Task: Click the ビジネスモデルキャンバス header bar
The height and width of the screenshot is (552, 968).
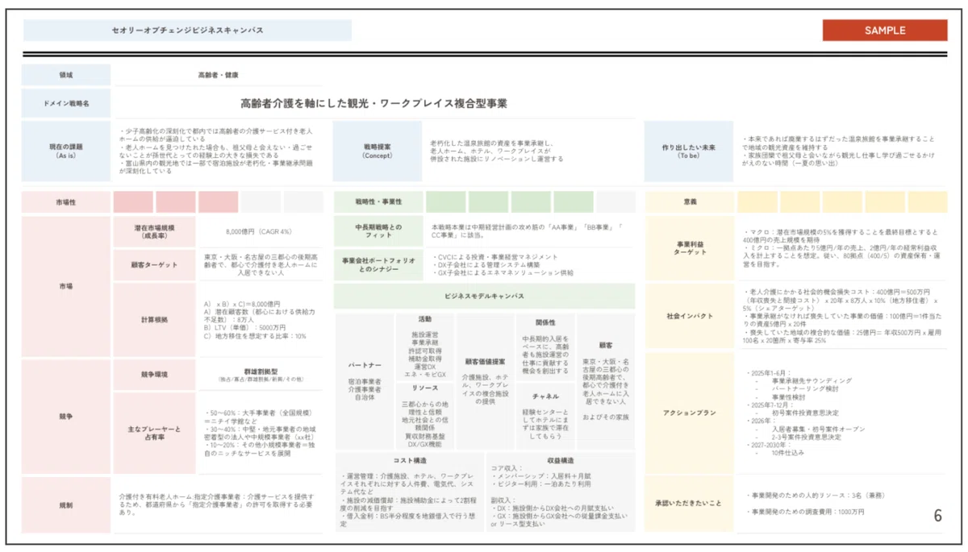Action: click(x=484, y=297)
